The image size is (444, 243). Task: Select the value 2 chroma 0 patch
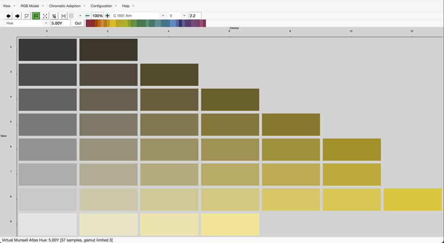click(x=48, y=50)
